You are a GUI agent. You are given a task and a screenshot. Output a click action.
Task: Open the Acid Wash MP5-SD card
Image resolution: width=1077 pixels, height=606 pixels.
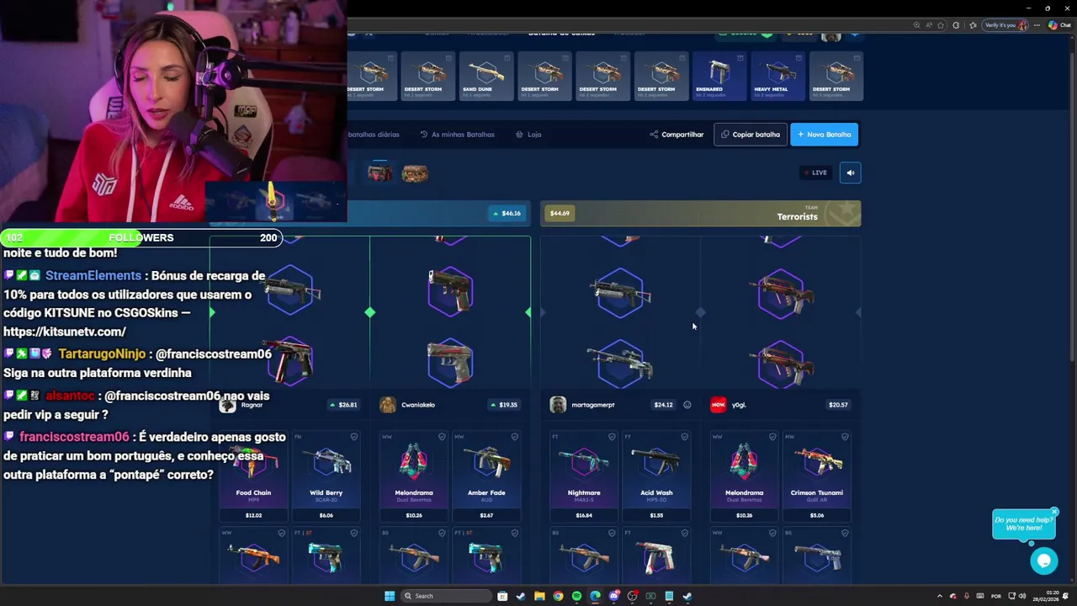(656, 477)
